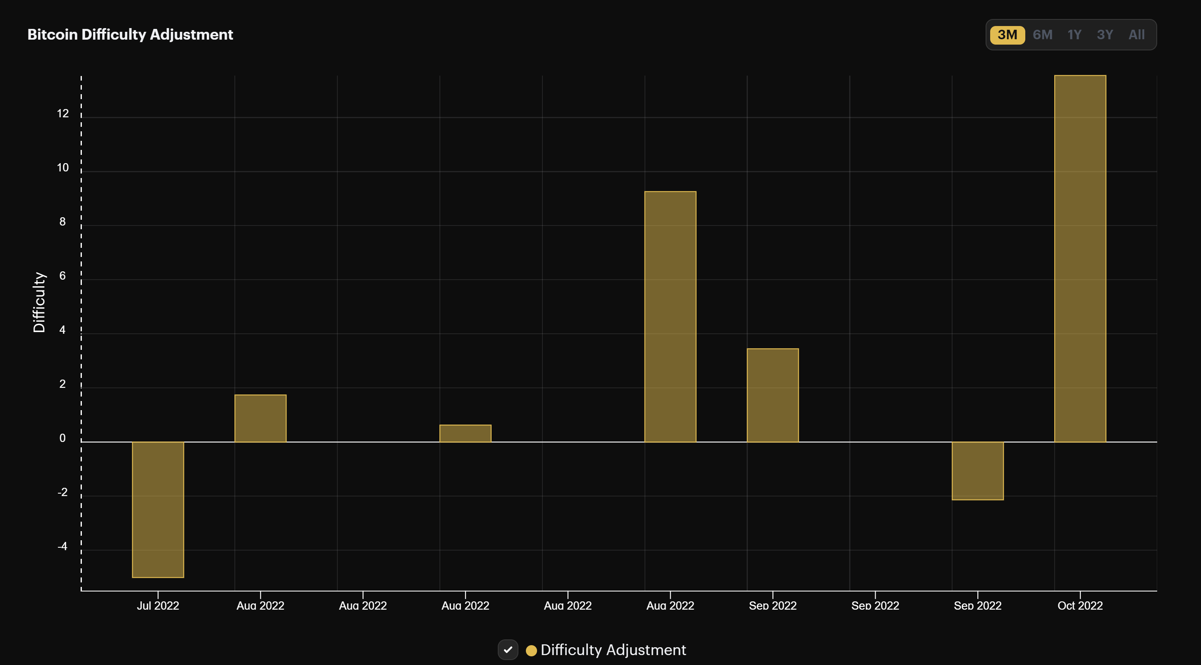Click the y-axis value 8
Image resolution: width=1201 pixels, height=665 pixels.
(x=62, y=222)
